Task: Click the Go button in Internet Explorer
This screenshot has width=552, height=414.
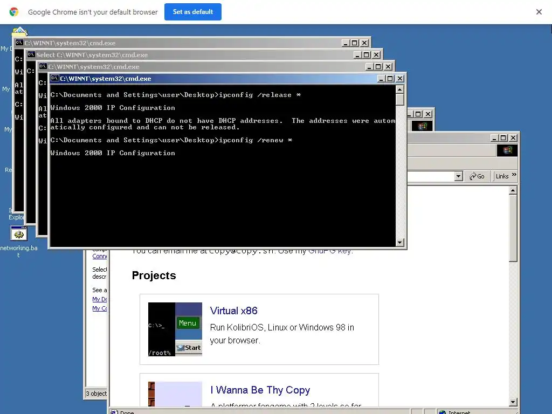Action: point(477,176)
